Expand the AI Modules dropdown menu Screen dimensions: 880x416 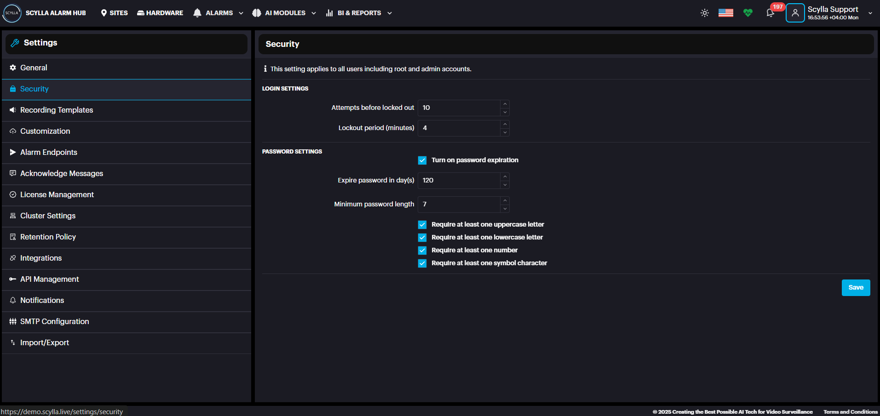284,13
